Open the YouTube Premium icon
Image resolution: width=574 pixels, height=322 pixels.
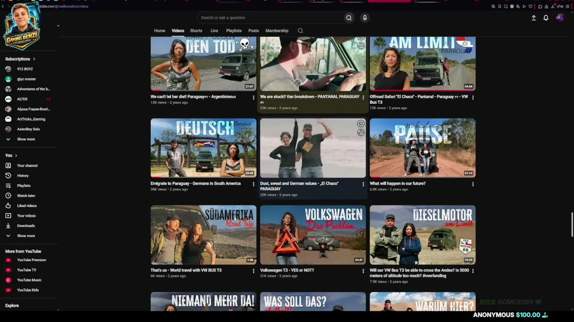click(8, 260)
